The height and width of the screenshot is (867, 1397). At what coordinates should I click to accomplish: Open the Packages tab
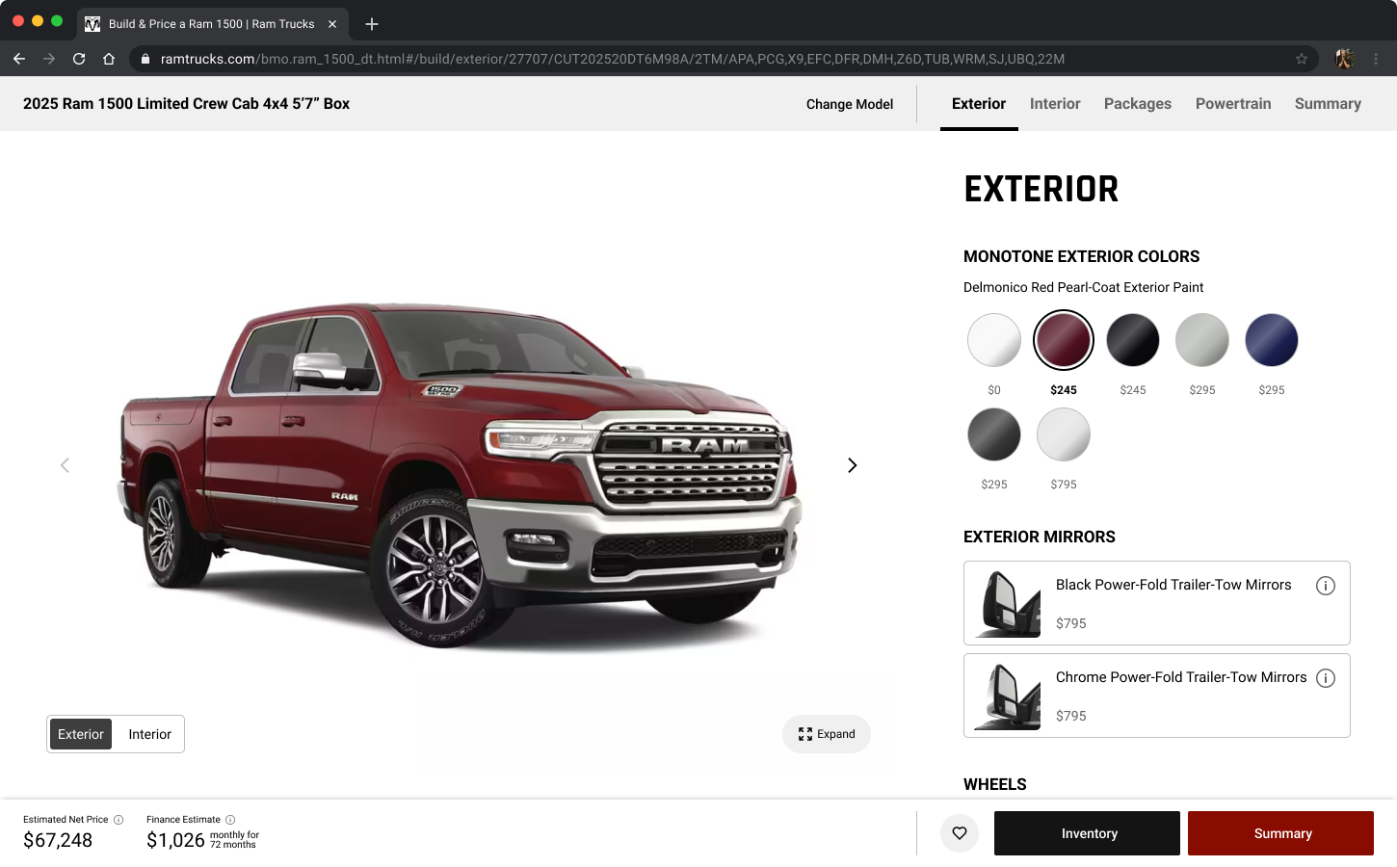point(1138,104)
